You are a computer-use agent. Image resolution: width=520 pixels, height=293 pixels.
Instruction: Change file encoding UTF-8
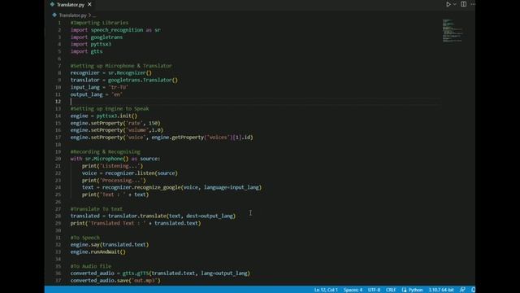374,290
